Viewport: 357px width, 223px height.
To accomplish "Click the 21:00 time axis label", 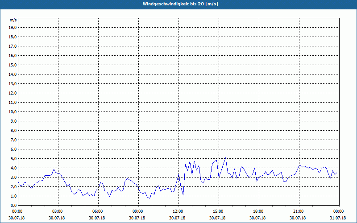I will pyautogui.click(x=299, y=211).
